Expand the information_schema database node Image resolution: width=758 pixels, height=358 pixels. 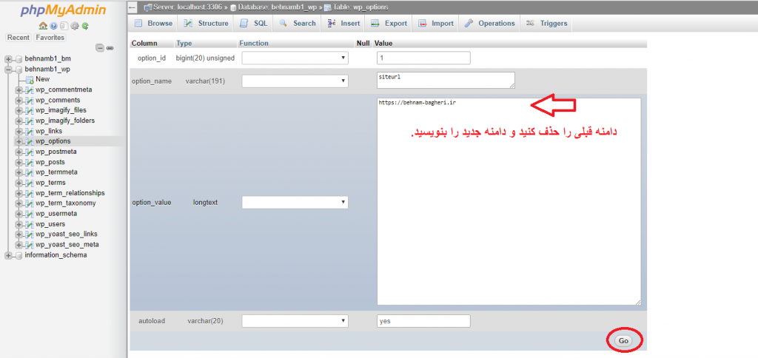coord(8,255)
